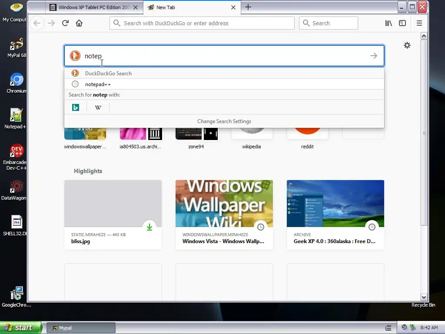Open the Windows Start menu

click(21, 327)
